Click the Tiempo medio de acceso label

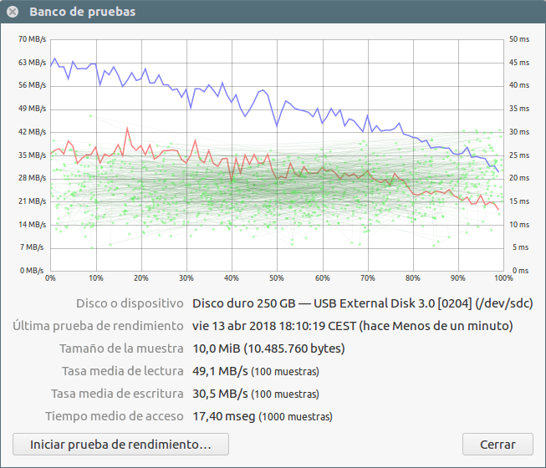tap(114, 416)
